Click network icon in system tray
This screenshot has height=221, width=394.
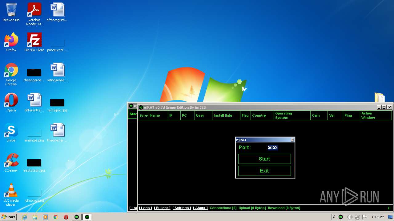pos(357,217)
